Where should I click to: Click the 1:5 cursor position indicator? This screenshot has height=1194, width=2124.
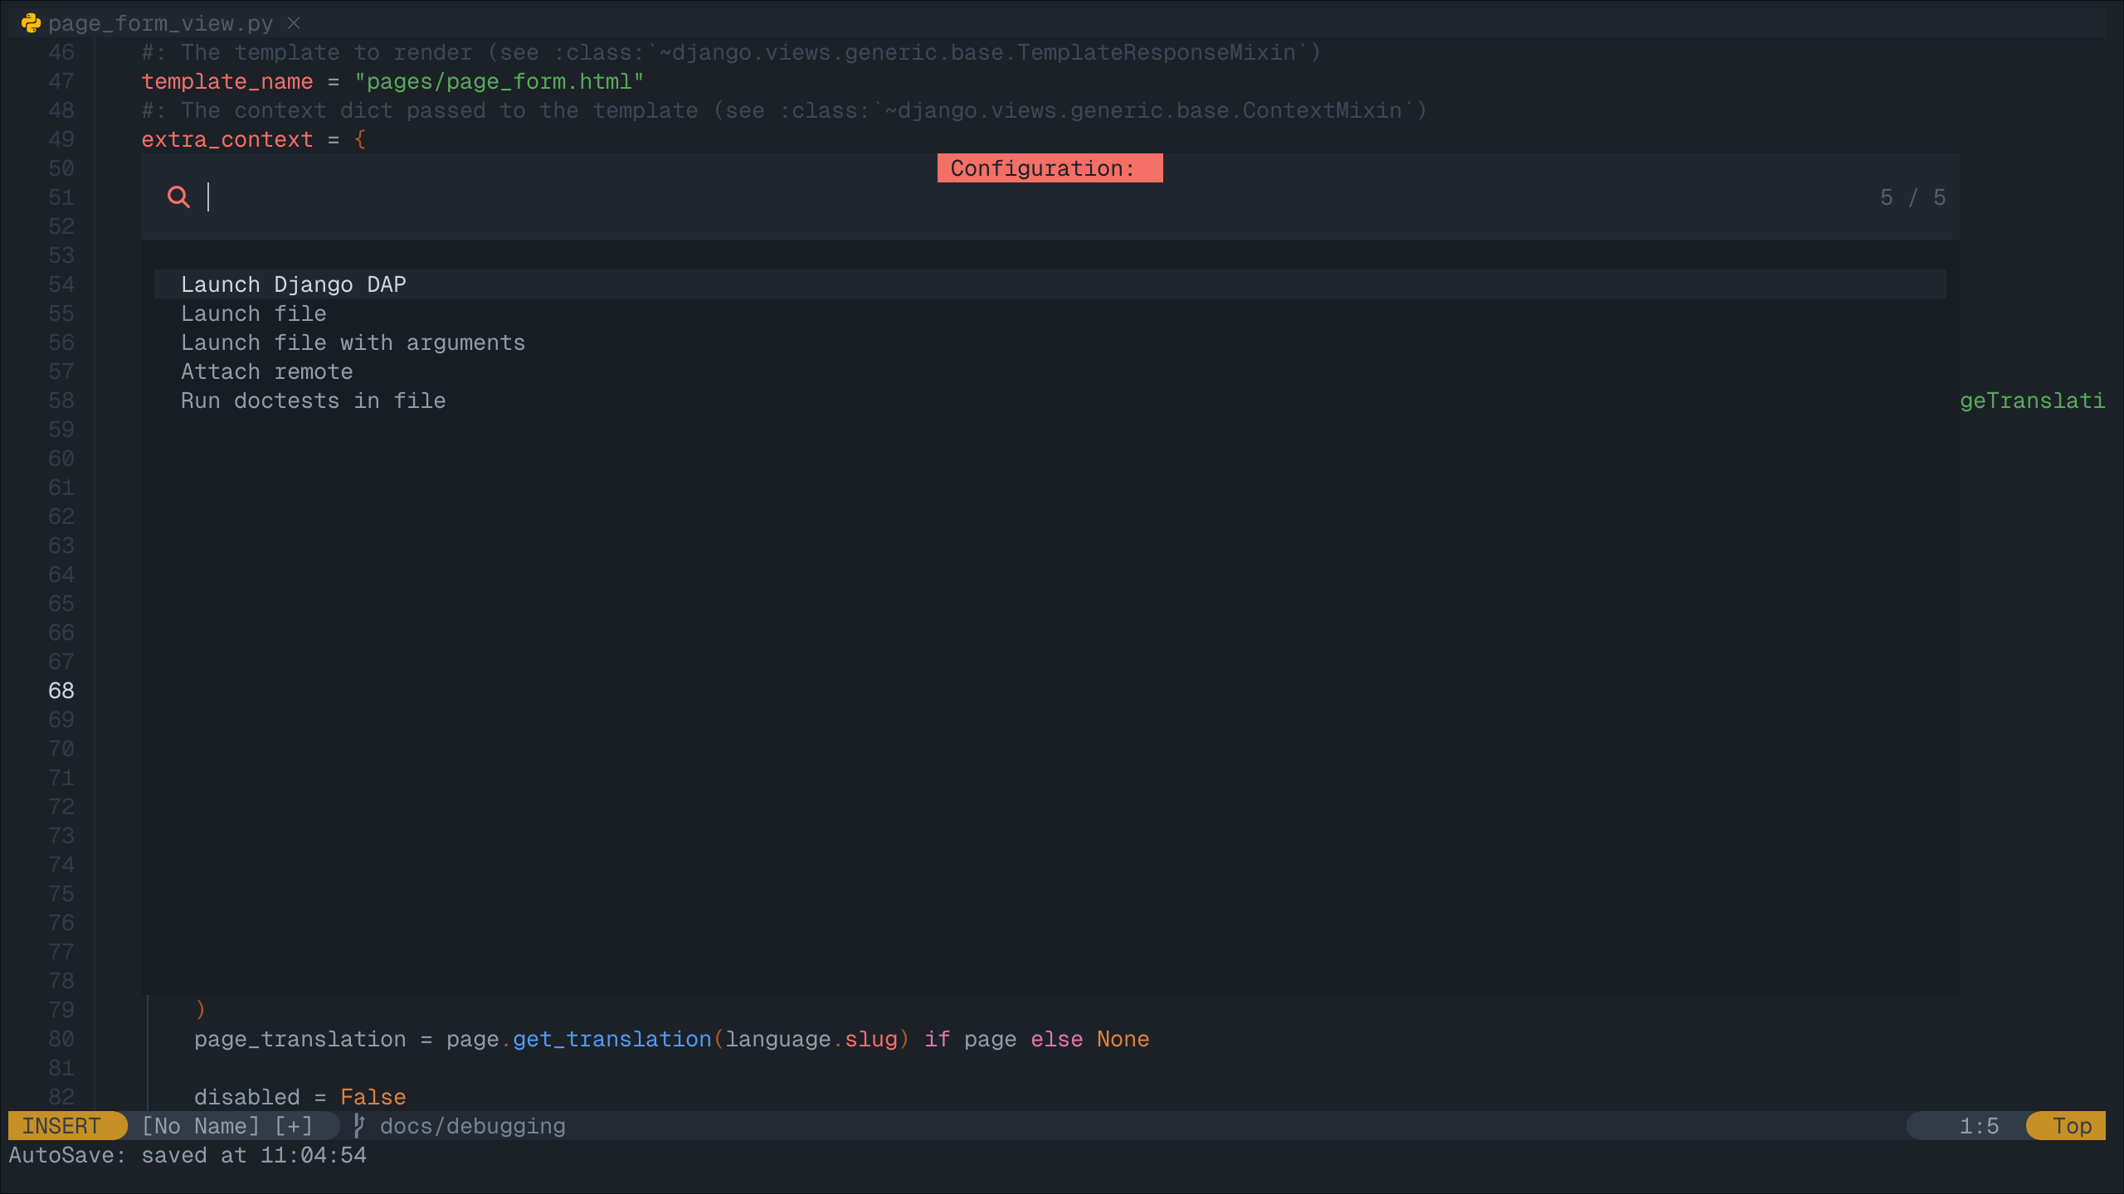click(x=1979, y=1126)
